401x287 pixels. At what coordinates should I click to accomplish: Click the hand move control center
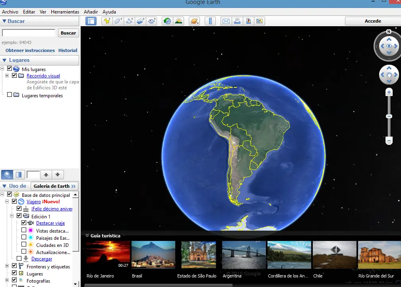click(389, 75)
